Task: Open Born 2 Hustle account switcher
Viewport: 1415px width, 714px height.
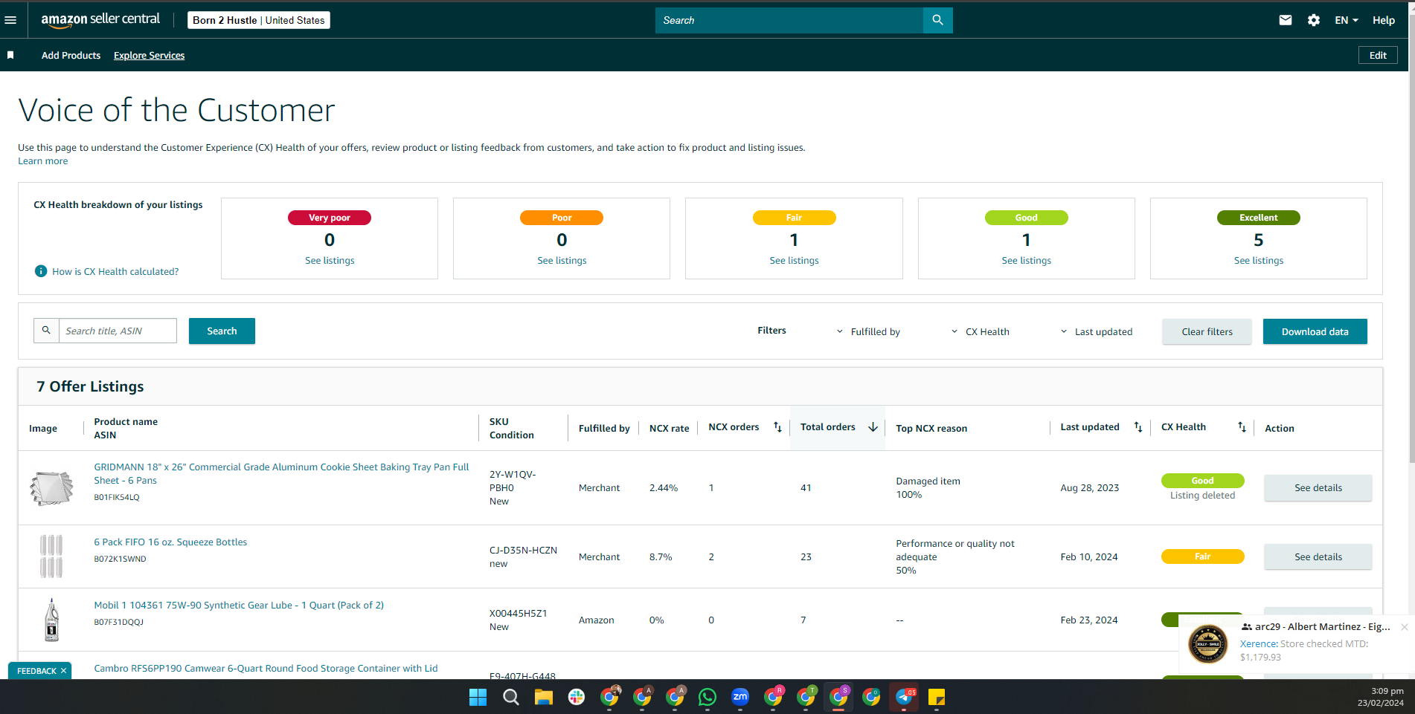Action: [x=258, y=20]
